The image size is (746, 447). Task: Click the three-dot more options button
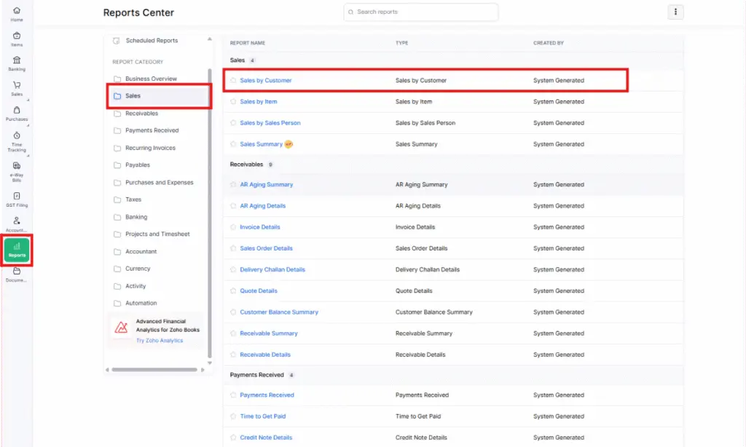tap(675, 12)
